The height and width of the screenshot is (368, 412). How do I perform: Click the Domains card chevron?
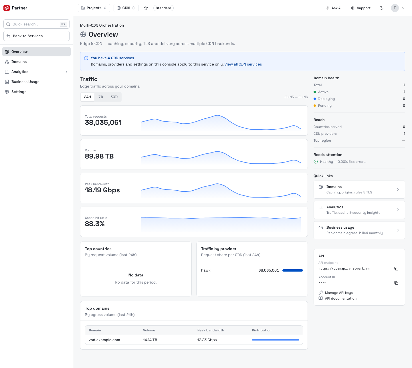pos(398,189)
